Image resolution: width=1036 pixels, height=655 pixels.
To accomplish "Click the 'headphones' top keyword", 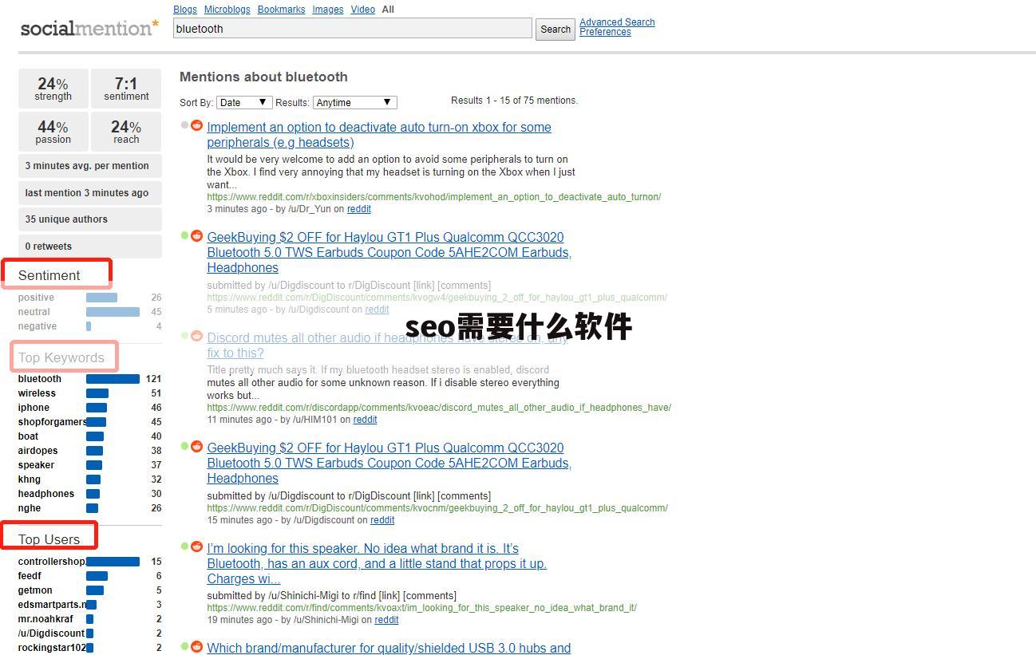I will (x=45, y=494).
